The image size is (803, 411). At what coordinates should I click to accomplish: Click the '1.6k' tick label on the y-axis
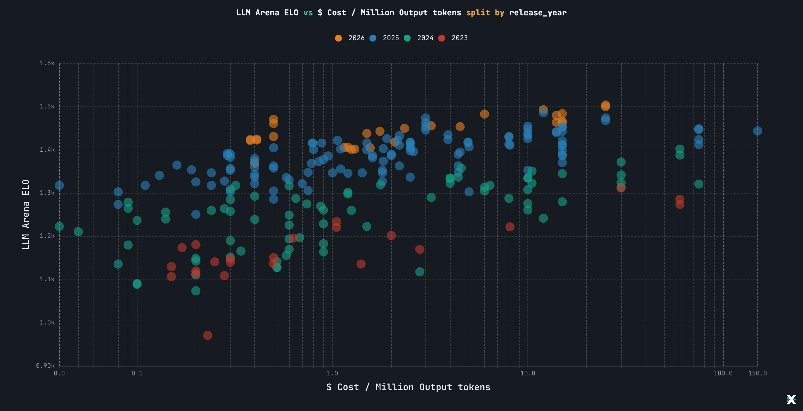coord(47,62)
